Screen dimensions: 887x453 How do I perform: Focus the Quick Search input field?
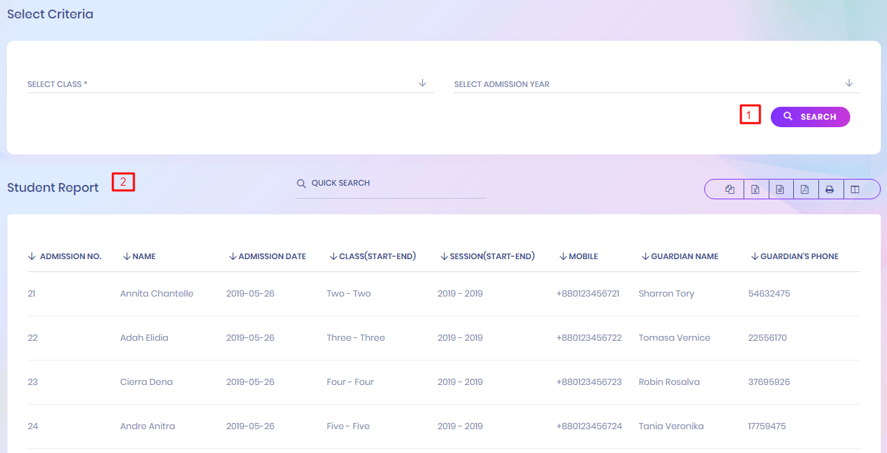click(x=398, y=184)
